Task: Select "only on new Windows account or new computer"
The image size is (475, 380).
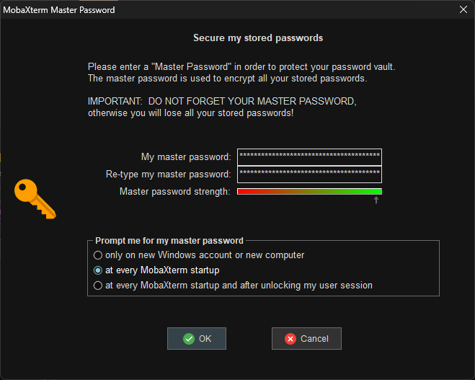Action: pos(98,255)
